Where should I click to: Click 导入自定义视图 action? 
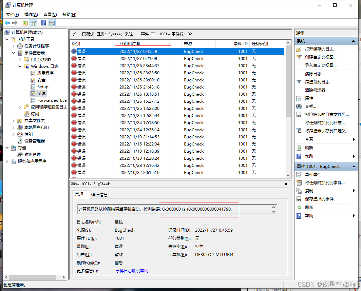pyautogui.click(x=321, y=65)
